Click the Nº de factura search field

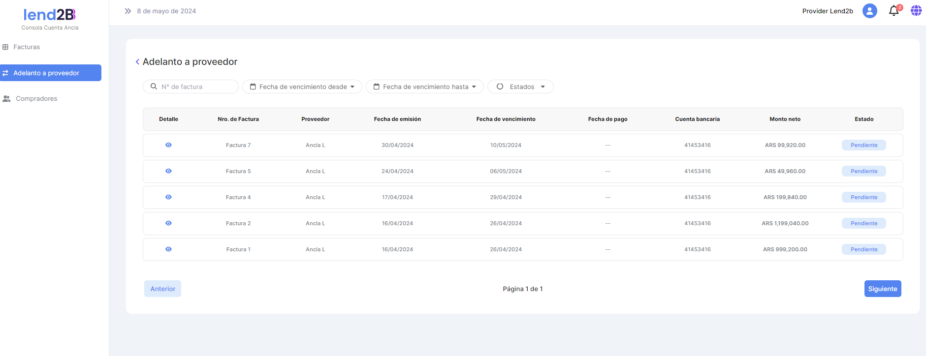tap(197, 87)
